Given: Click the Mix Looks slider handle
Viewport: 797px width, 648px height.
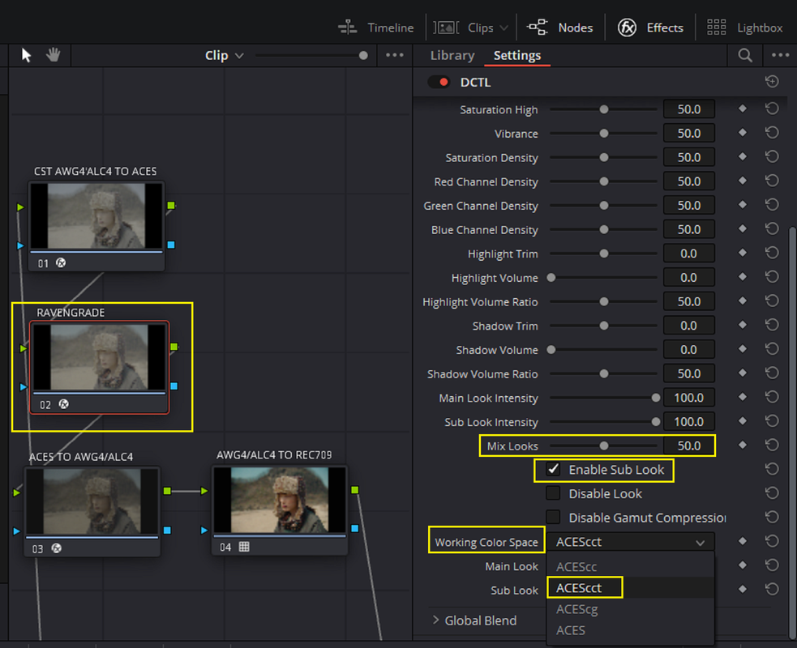Looking at the screenshot, I should click(x=604, y=446).
